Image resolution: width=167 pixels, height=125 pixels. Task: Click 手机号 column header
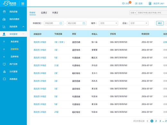click(113, 34)
